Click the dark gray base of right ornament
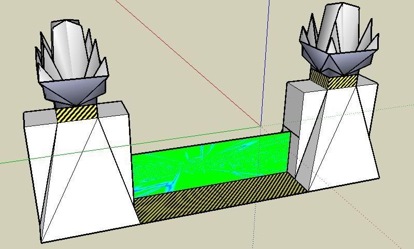The height and width of the screenshot is (249, 414). pyautogui.click(x=337, y=61)
